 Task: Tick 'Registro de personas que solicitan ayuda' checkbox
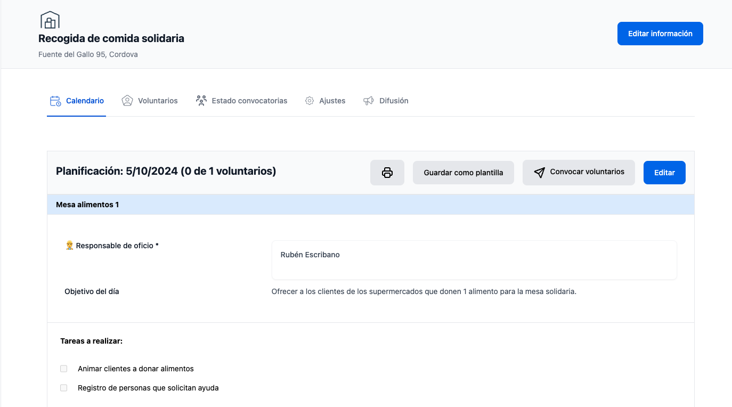(x=64, y=388)
